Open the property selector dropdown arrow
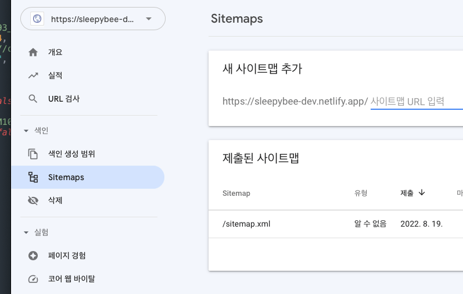The height and width of the screenshot is (294, 463). 149,19
